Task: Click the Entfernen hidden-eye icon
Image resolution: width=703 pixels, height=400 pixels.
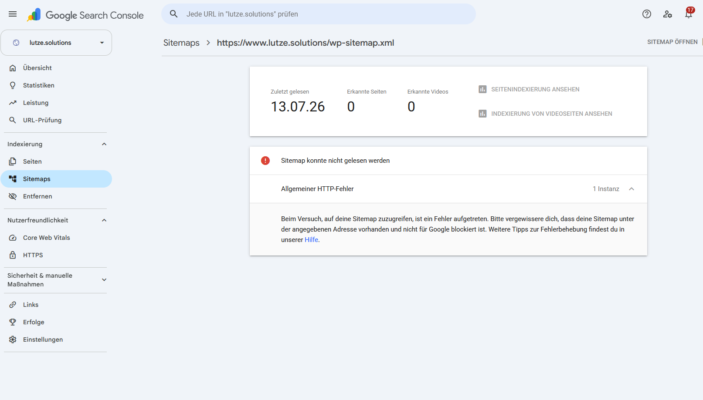Action: click(13, 196)
